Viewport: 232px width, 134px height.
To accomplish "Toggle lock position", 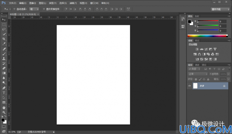I will click(x=204, y=79).
